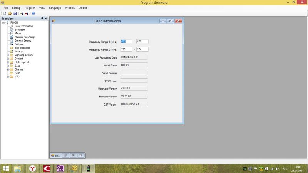
Task: Click the empty CPS Version field
Action: click(134, 81)
